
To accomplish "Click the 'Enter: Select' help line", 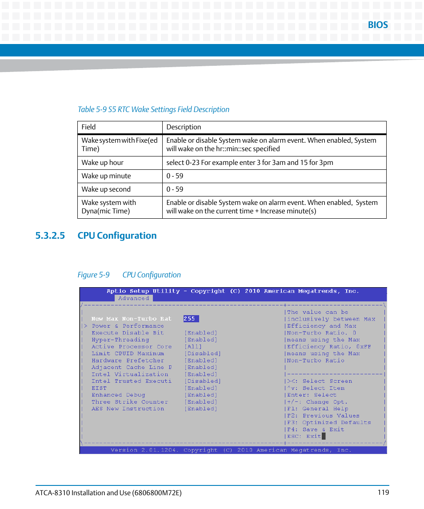I will [x=312, y=395].
